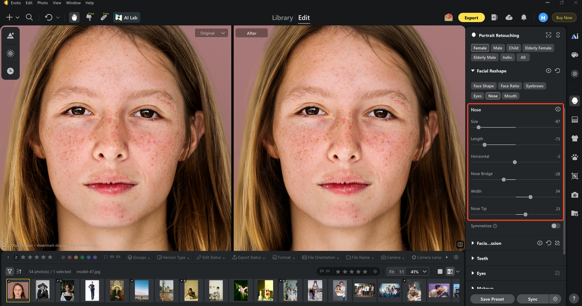Select the Hand pan tool
The image size is (582, 306).
pyautogui.click(x=75, y=17)
